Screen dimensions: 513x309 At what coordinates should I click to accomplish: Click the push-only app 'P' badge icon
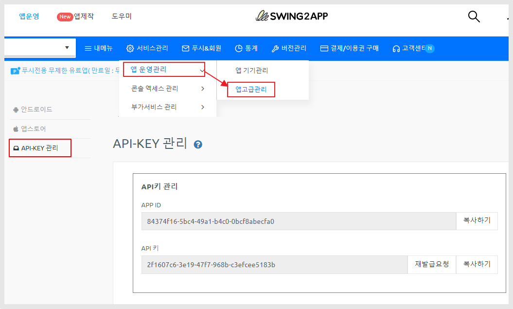[x=15, y=71]
